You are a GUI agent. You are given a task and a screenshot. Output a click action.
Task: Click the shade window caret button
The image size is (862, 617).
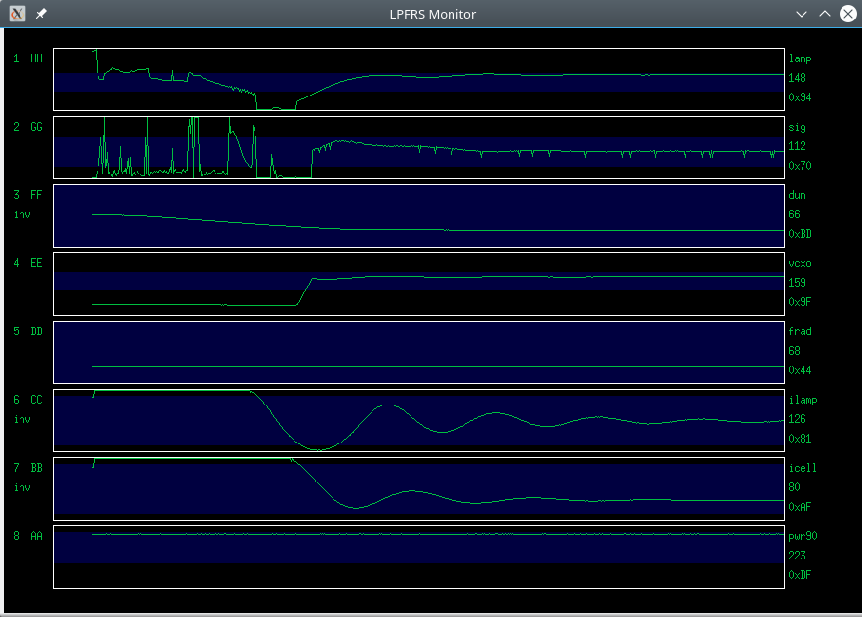coord(824,14)
